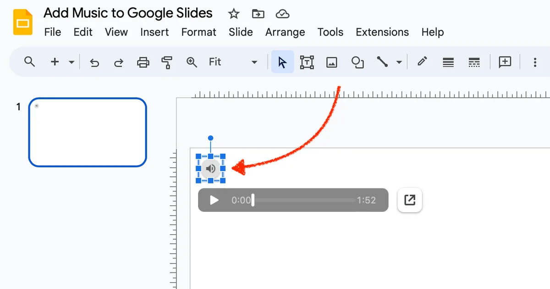
Task: Open audio in new window icon
Action: [x=410, y=200]
